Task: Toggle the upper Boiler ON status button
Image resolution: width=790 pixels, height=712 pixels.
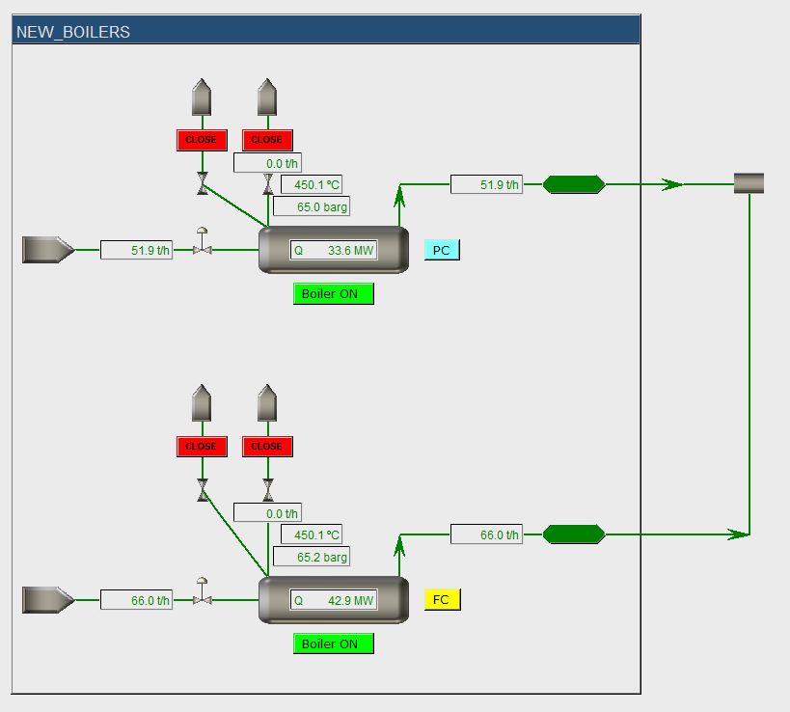Action: point(333,294)
